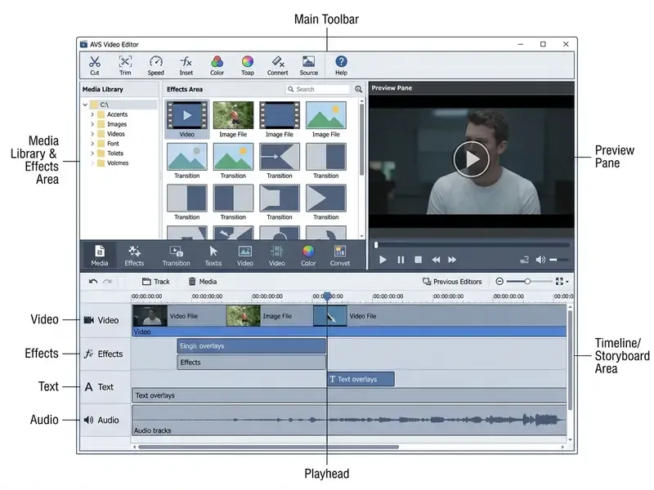654x490 pixels.
Task: Click the playhead marker on timeline ruler
Action: (328, 296)
